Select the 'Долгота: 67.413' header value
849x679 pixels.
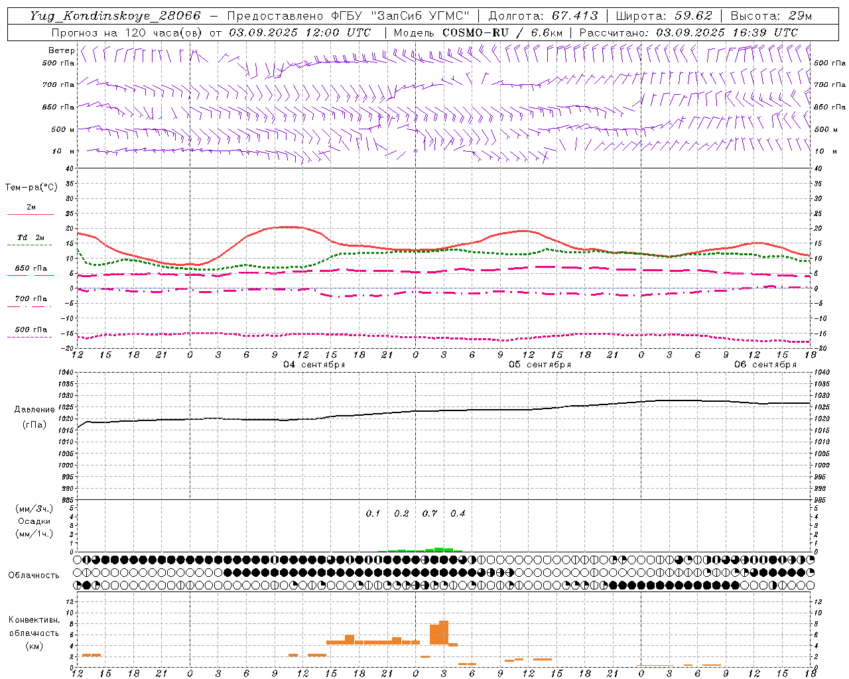coord(543,16)
